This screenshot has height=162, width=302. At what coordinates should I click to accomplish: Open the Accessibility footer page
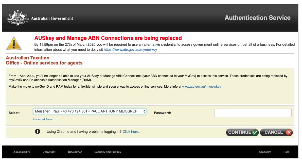[x=22, y=152]
